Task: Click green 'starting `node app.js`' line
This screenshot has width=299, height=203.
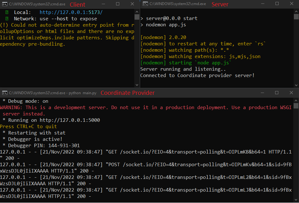Action: coord(186,63)
